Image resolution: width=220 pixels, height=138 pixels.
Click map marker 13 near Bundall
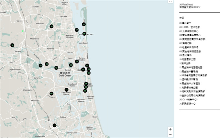71,65
